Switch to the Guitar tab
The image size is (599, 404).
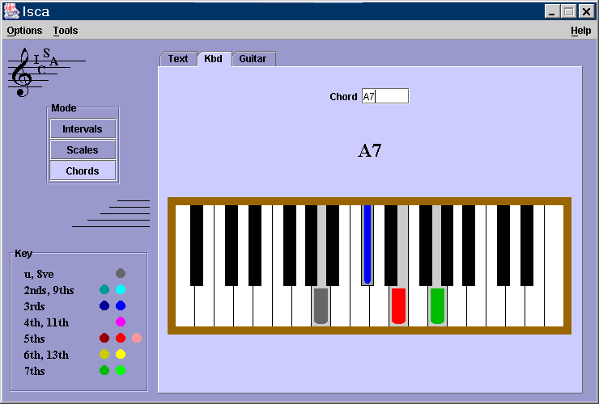254,59
